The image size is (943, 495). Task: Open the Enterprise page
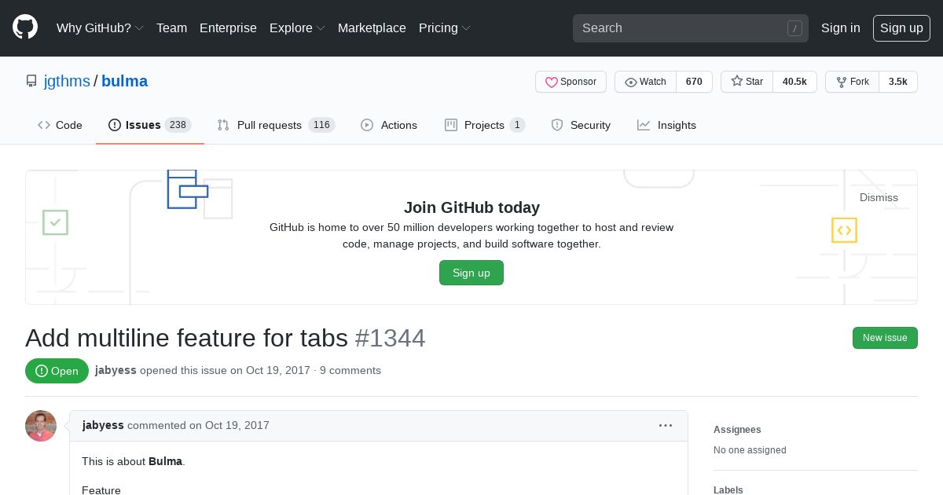click(228, 27)
